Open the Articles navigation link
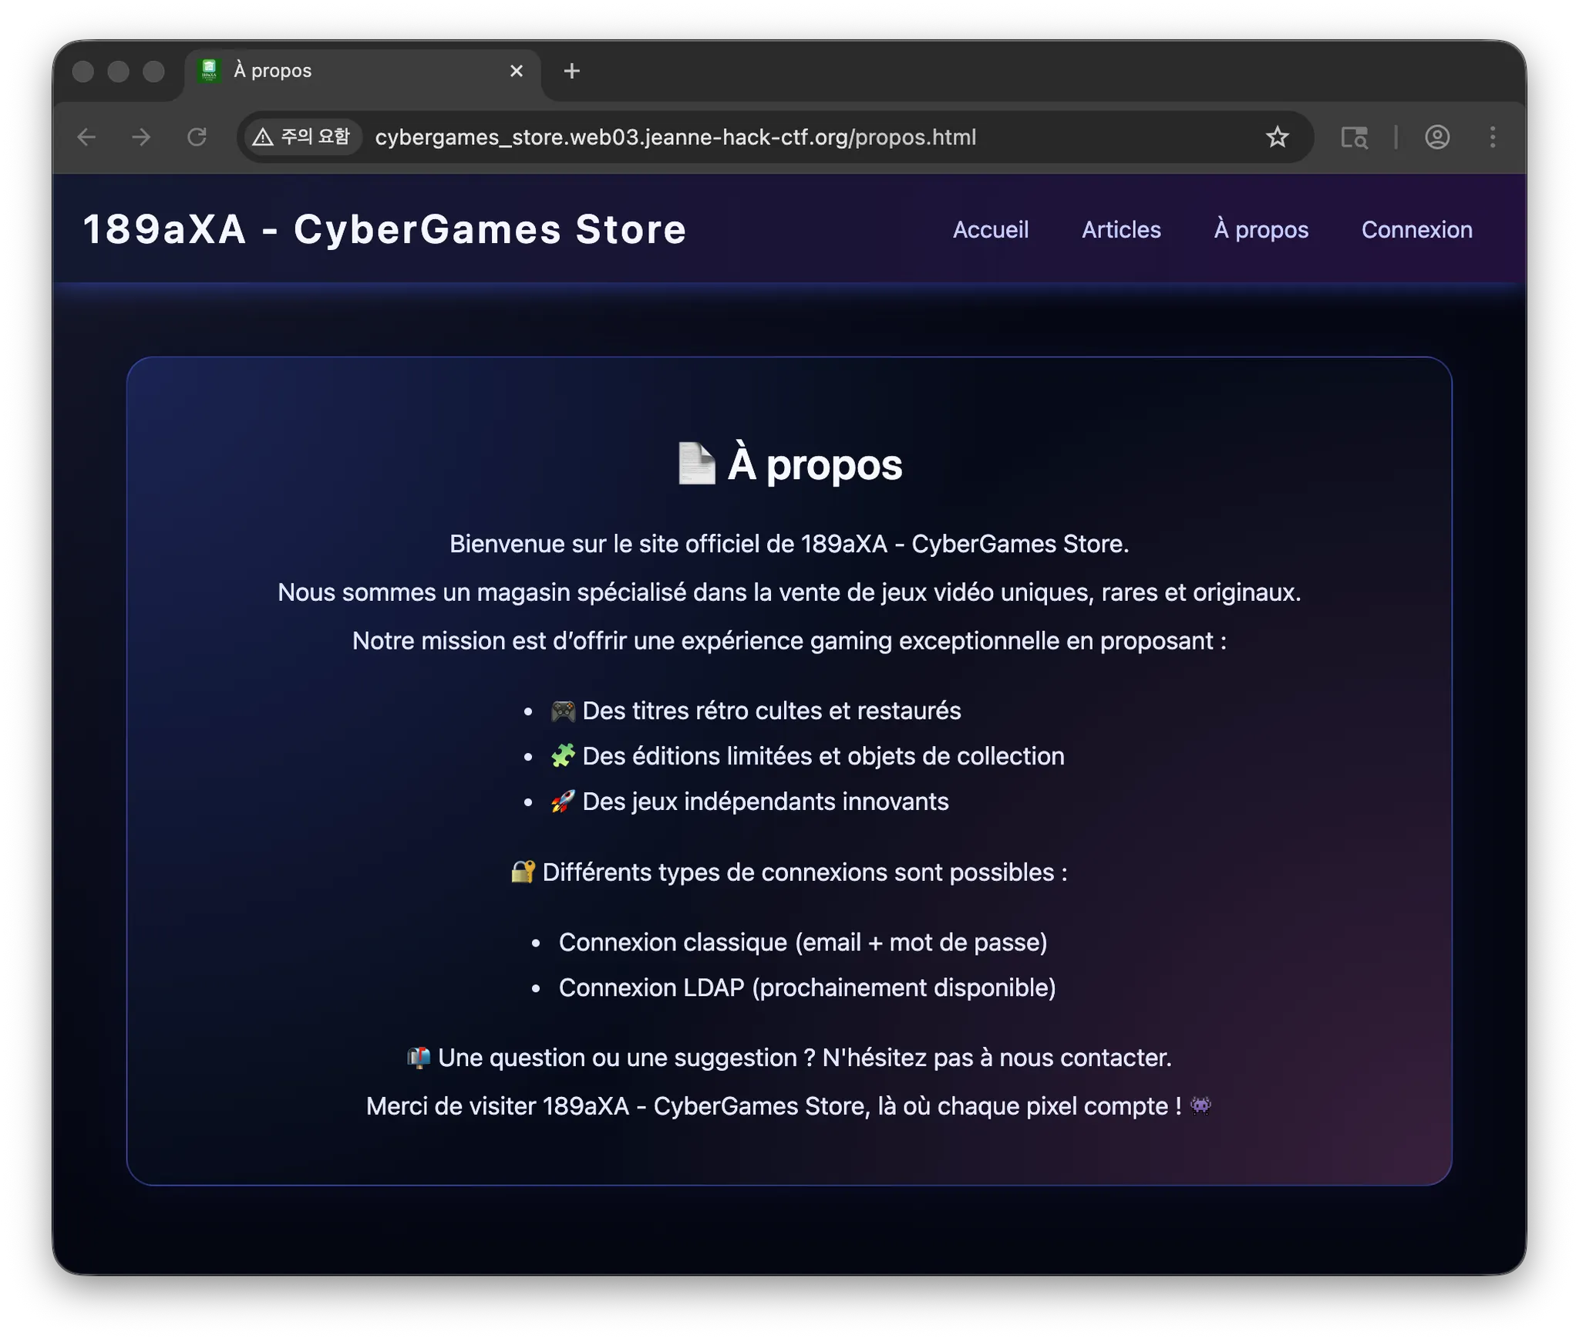This screenshot has width=1579, height=1340. click(x=1120, y=230)
